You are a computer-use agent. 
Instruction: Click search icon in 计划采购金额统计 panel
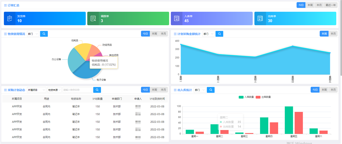coord(219,34)
